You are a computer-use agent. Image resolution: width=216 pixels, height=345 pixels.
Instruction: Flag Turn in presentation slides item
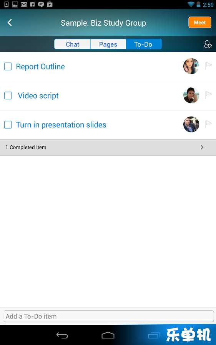click(208, 124)
